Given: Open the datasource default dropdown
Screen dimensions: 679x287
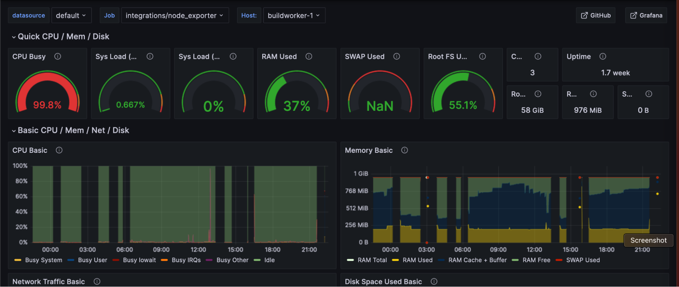Looking at the screenshot, I should 71,16.
